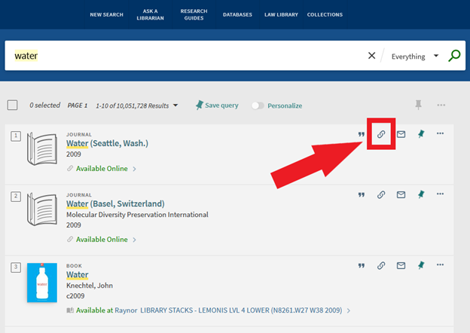Expand Available Online for Water (Seattle, Wash.)

coord(102,169)
